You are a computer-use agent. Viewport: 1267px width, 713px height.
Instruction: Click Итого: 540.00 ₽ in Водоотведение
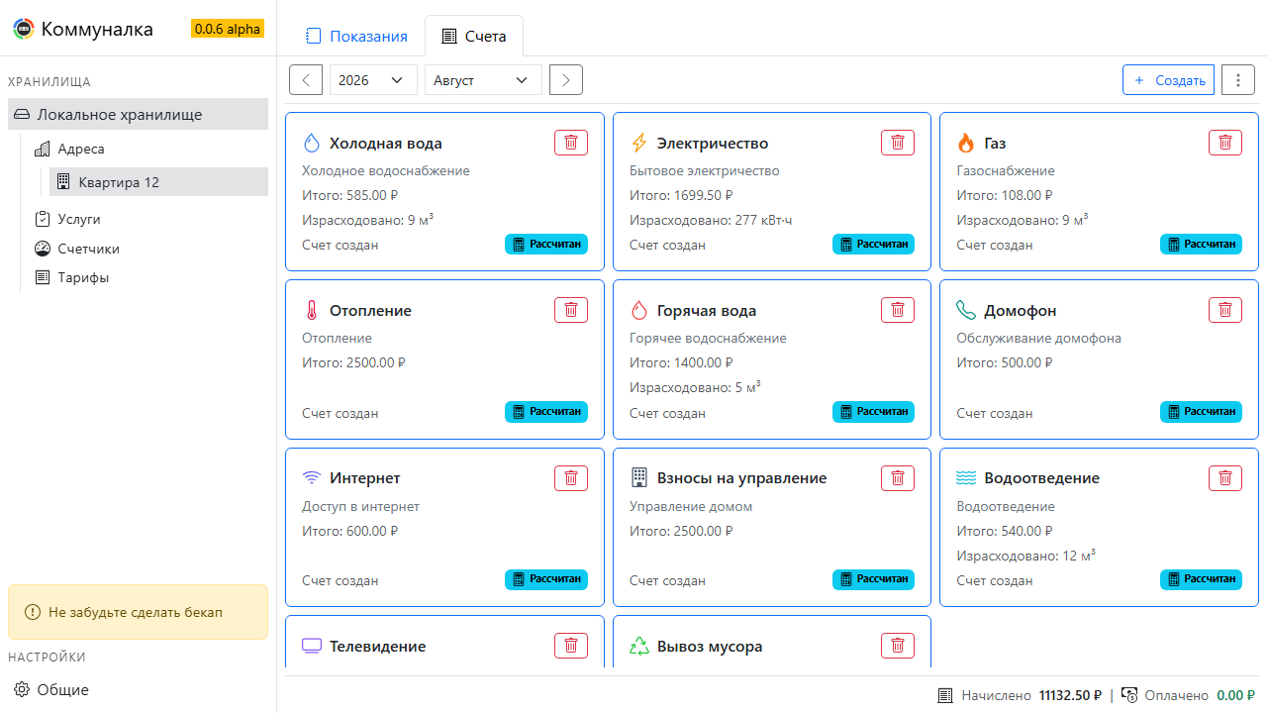click(1005, 531)
